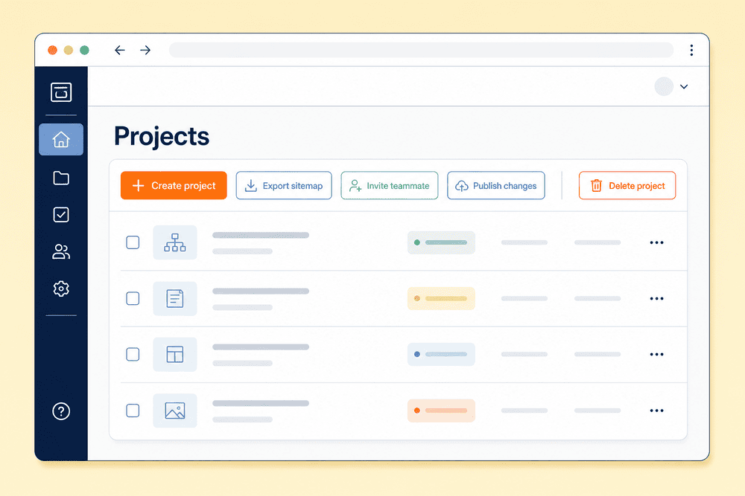The height and width of the screenshot is (496, 745).
Task: Select the document project row checkbox
Action: (133, 298)
